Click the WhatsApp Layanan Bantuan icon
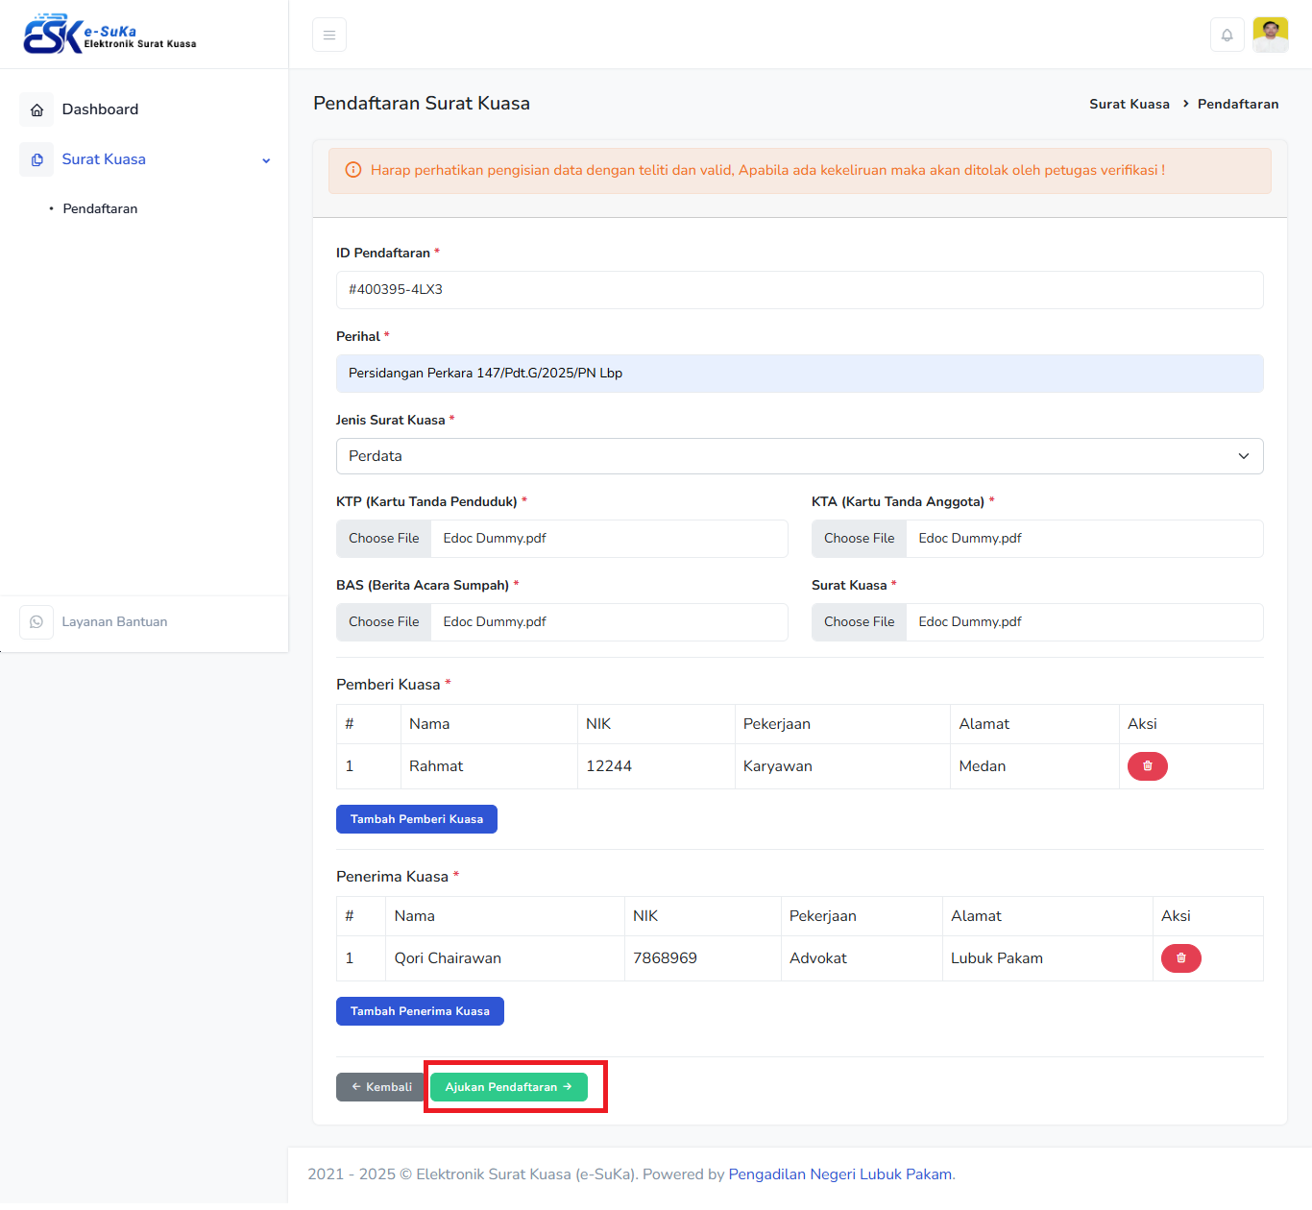Screen dimensions: 1312x1210 point(36,622)
